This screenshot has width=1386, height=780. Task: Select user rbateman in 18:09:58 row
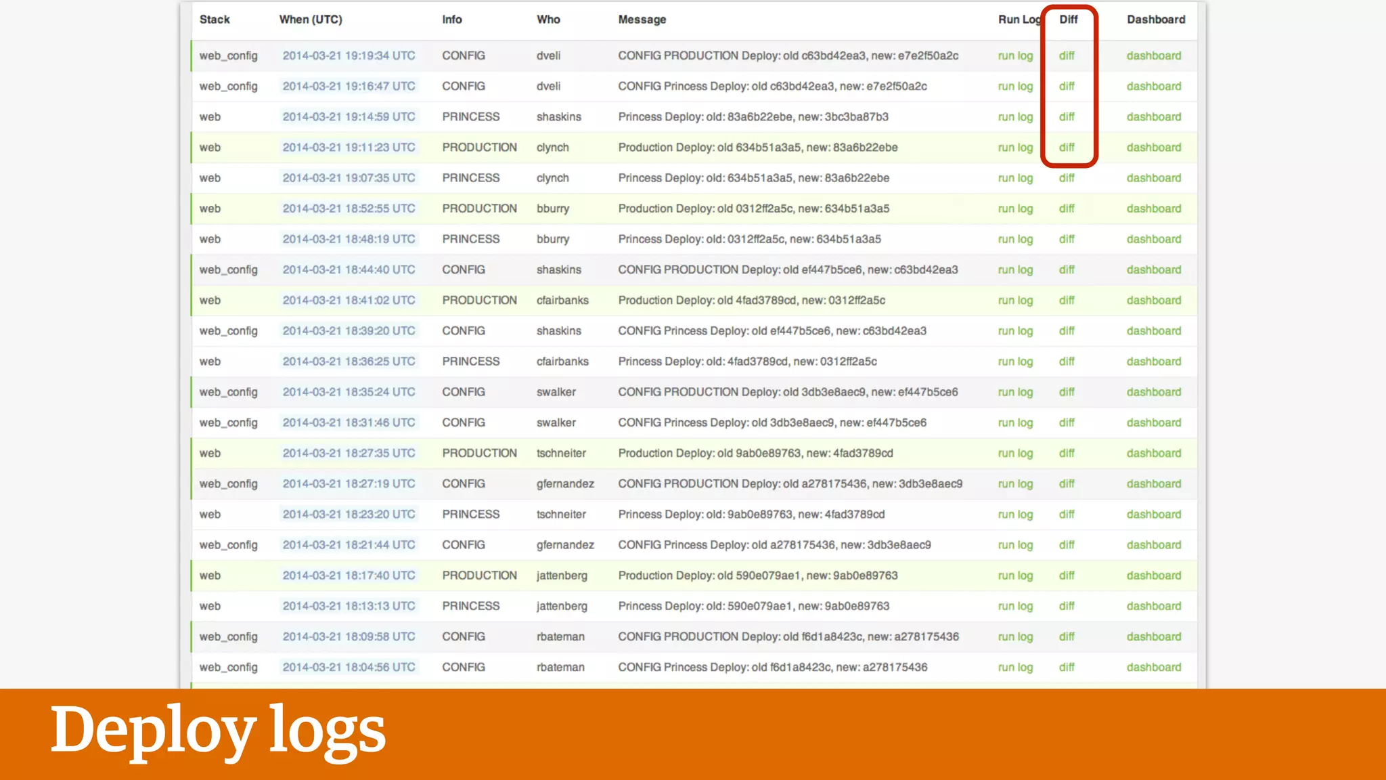[x=560, y=636]
